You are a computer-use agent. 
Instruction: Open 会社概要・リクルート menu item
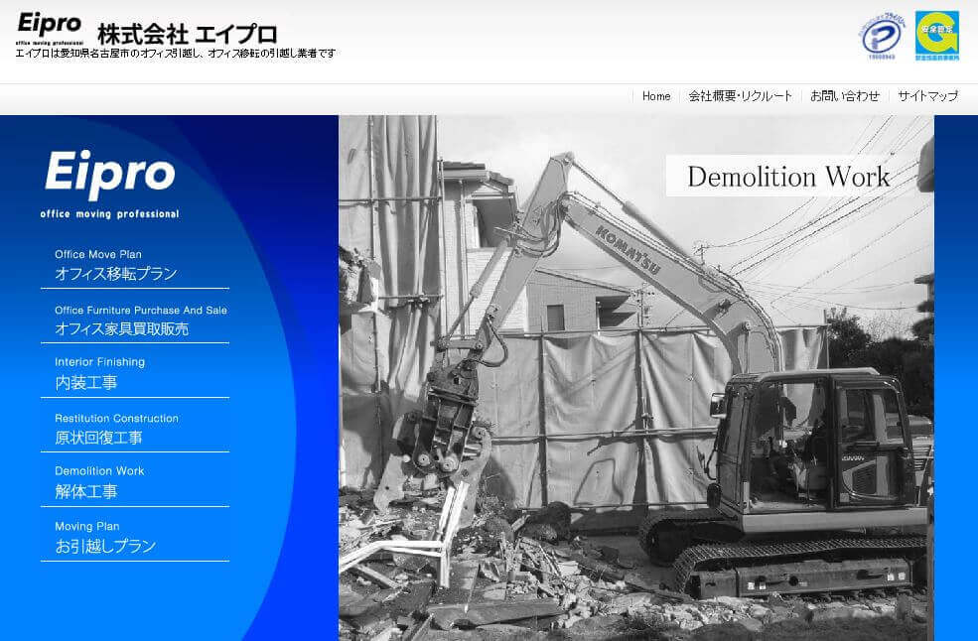pyautogui.click(x=741, y=96)
